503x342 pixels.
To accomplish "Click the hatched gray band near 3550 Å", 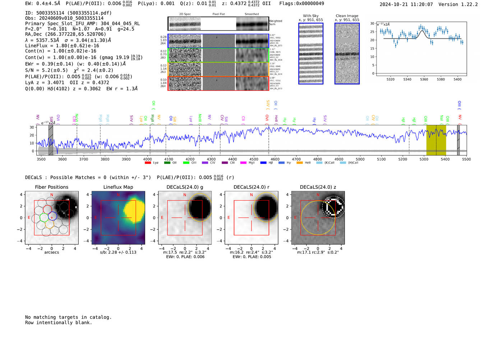I will point(51,140).
